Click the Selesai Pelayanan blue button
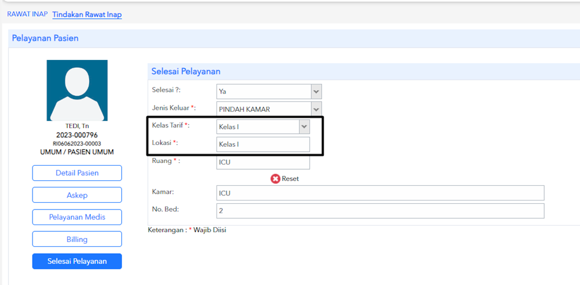This screenshot has height=285, width=580. point(77,261)
